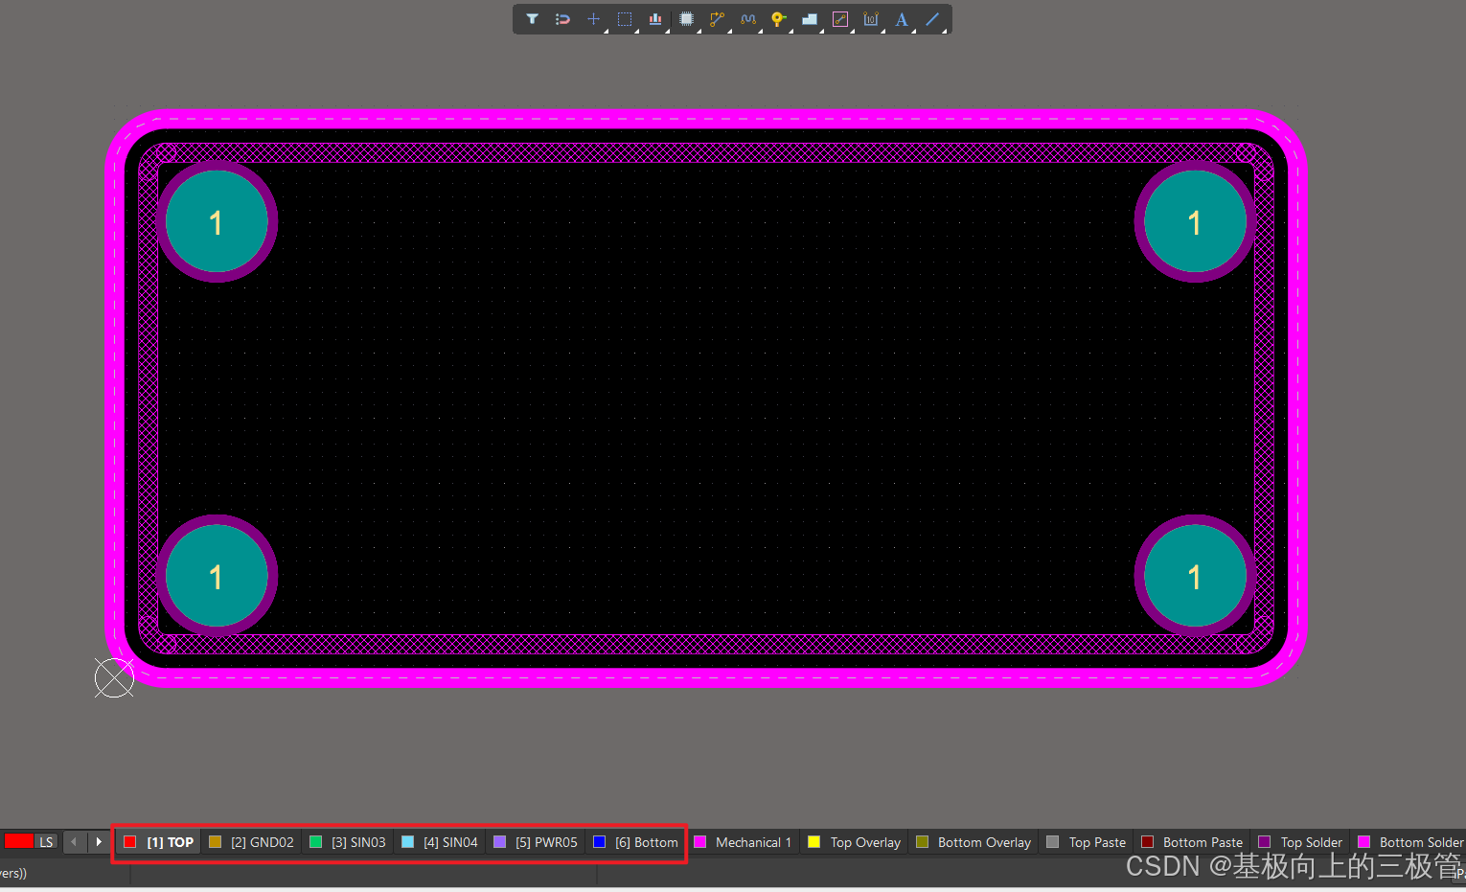Image resolution: width=1466 pixels, height=892 pixels.
Task: Click the [4] SIN04 light blue color swatch
Action: [x=408, y=842]
